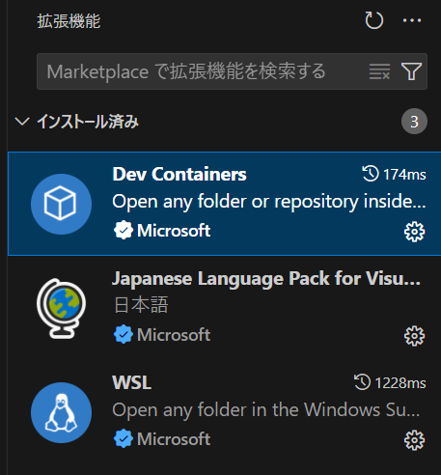Click verified badge on WSL publisher
The width and height of the screenshot is (441, 475).
click(x=124, y=439)
